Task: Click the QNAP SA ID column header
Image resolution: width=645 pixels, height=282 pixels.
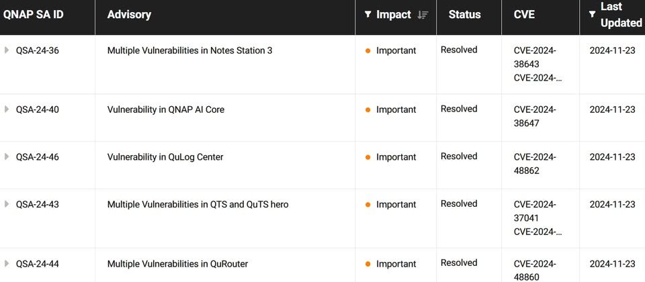Action: (34, 15)
